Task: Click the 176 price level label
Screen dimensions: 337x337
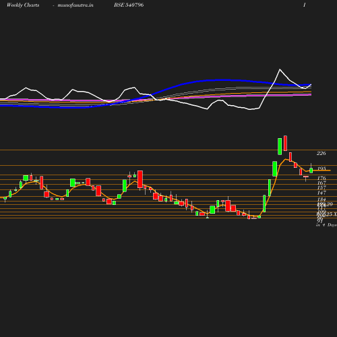Action: point(321,178)
